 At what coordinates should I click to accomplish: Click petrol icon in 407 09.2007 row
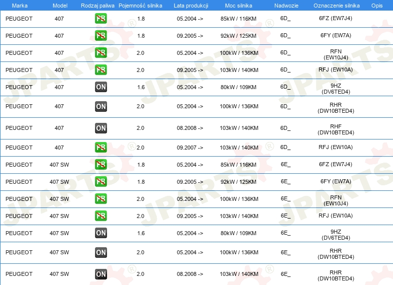[101, 148]
